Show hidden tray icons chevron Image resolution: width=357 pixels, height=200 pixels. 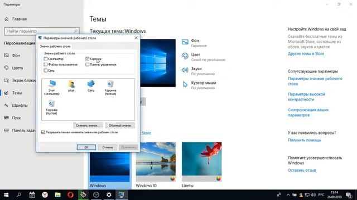point(288,195)
